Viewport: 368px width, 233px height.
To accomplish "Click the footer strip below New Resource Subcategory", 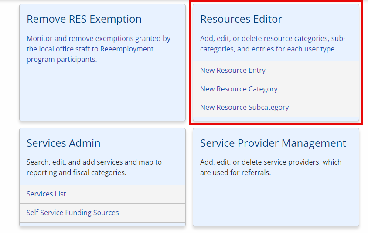I will point(276,119).
